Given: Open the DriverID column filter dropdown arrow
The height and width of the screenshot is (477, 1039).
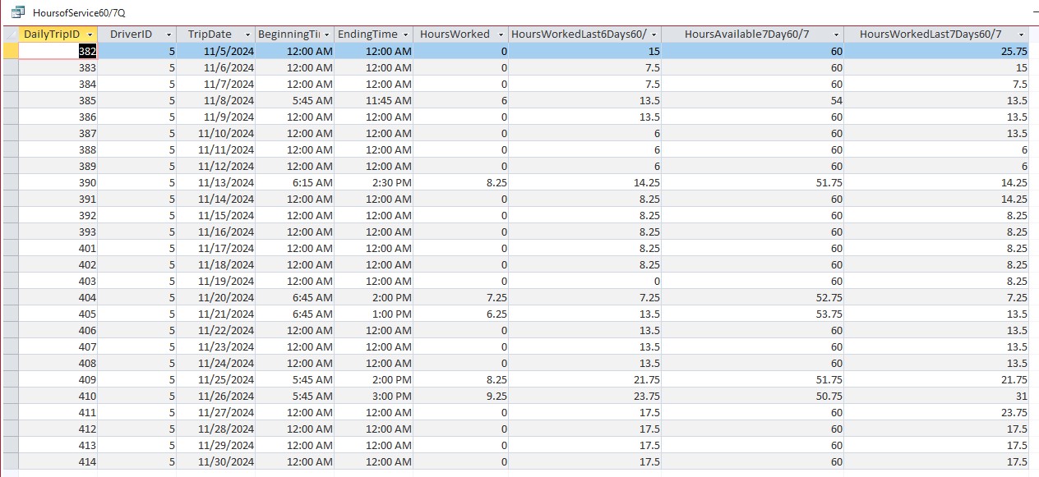Looking at the screenshot, I should pos(169,34).
